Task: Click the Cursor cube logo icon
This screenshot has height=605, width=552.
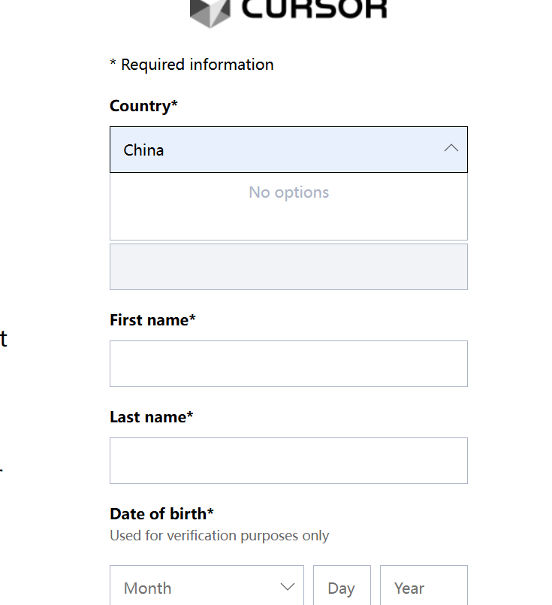Action: pos(210,12)
